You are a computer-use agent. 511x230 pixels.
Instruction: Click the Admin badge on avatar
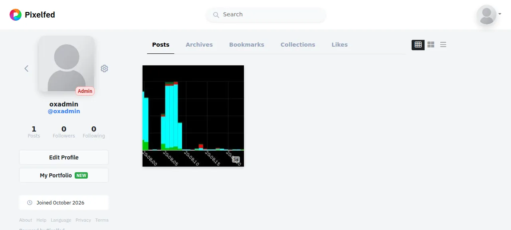(x=85, y=91)
